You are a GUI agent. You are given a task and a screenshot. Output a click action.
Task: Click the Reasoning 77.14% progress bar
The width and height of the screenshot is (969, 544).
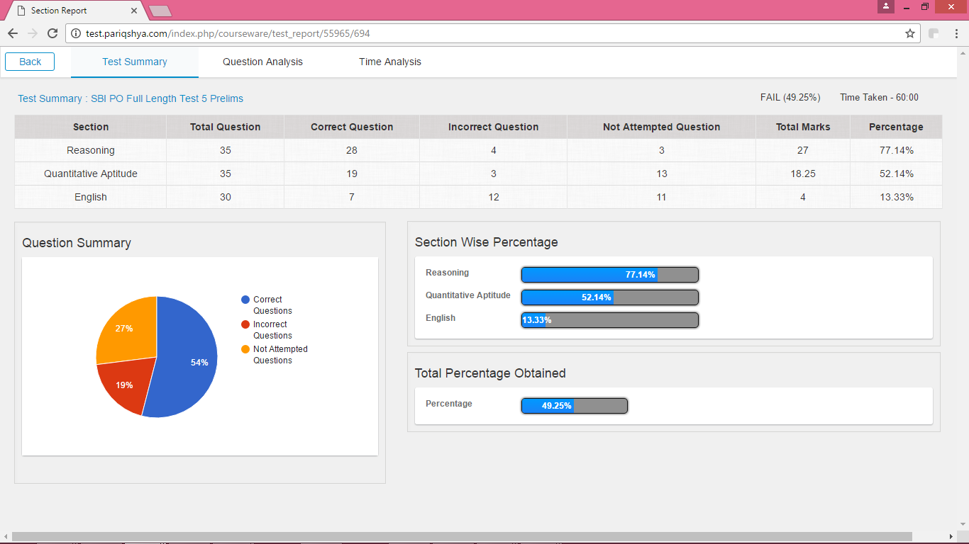610,274
